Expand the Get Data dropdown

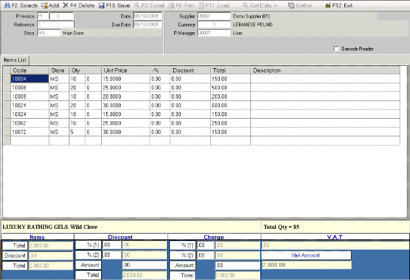click(275, 5)
